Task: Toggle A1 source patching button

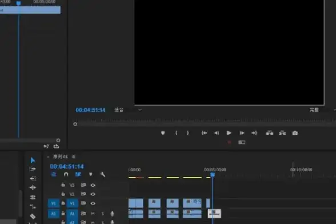Action: click(x=53, y=214)
